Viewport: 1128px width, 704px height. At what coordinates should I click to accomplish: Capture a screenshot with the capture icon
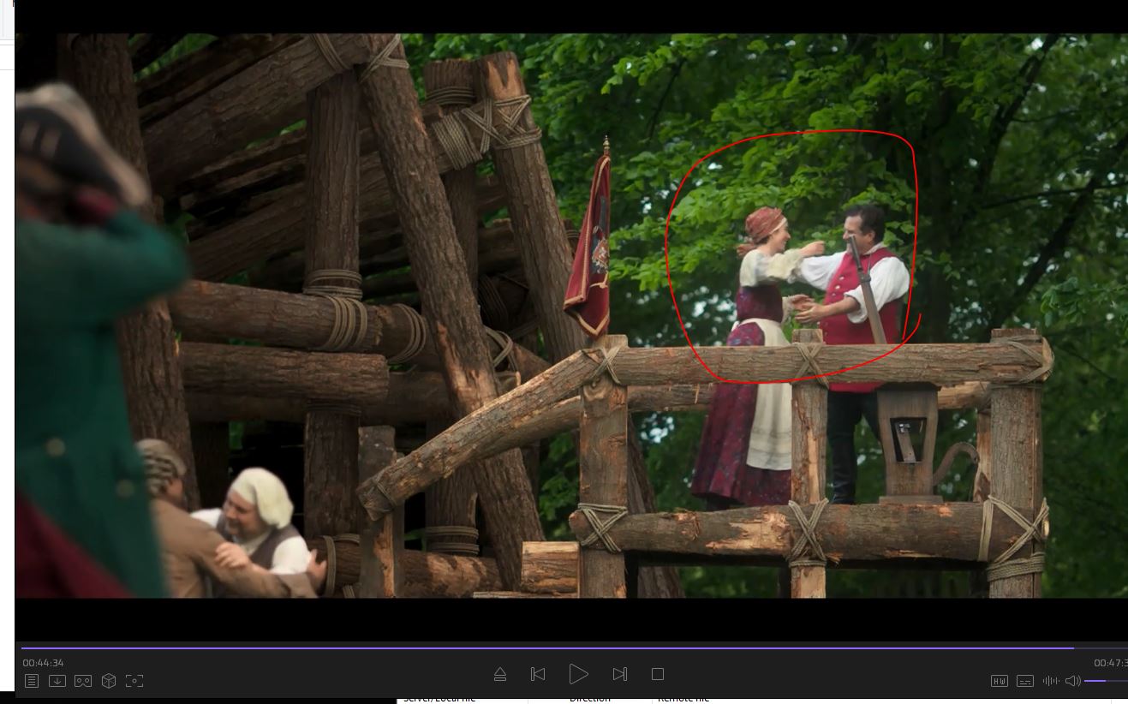click(x=134, y=681)
